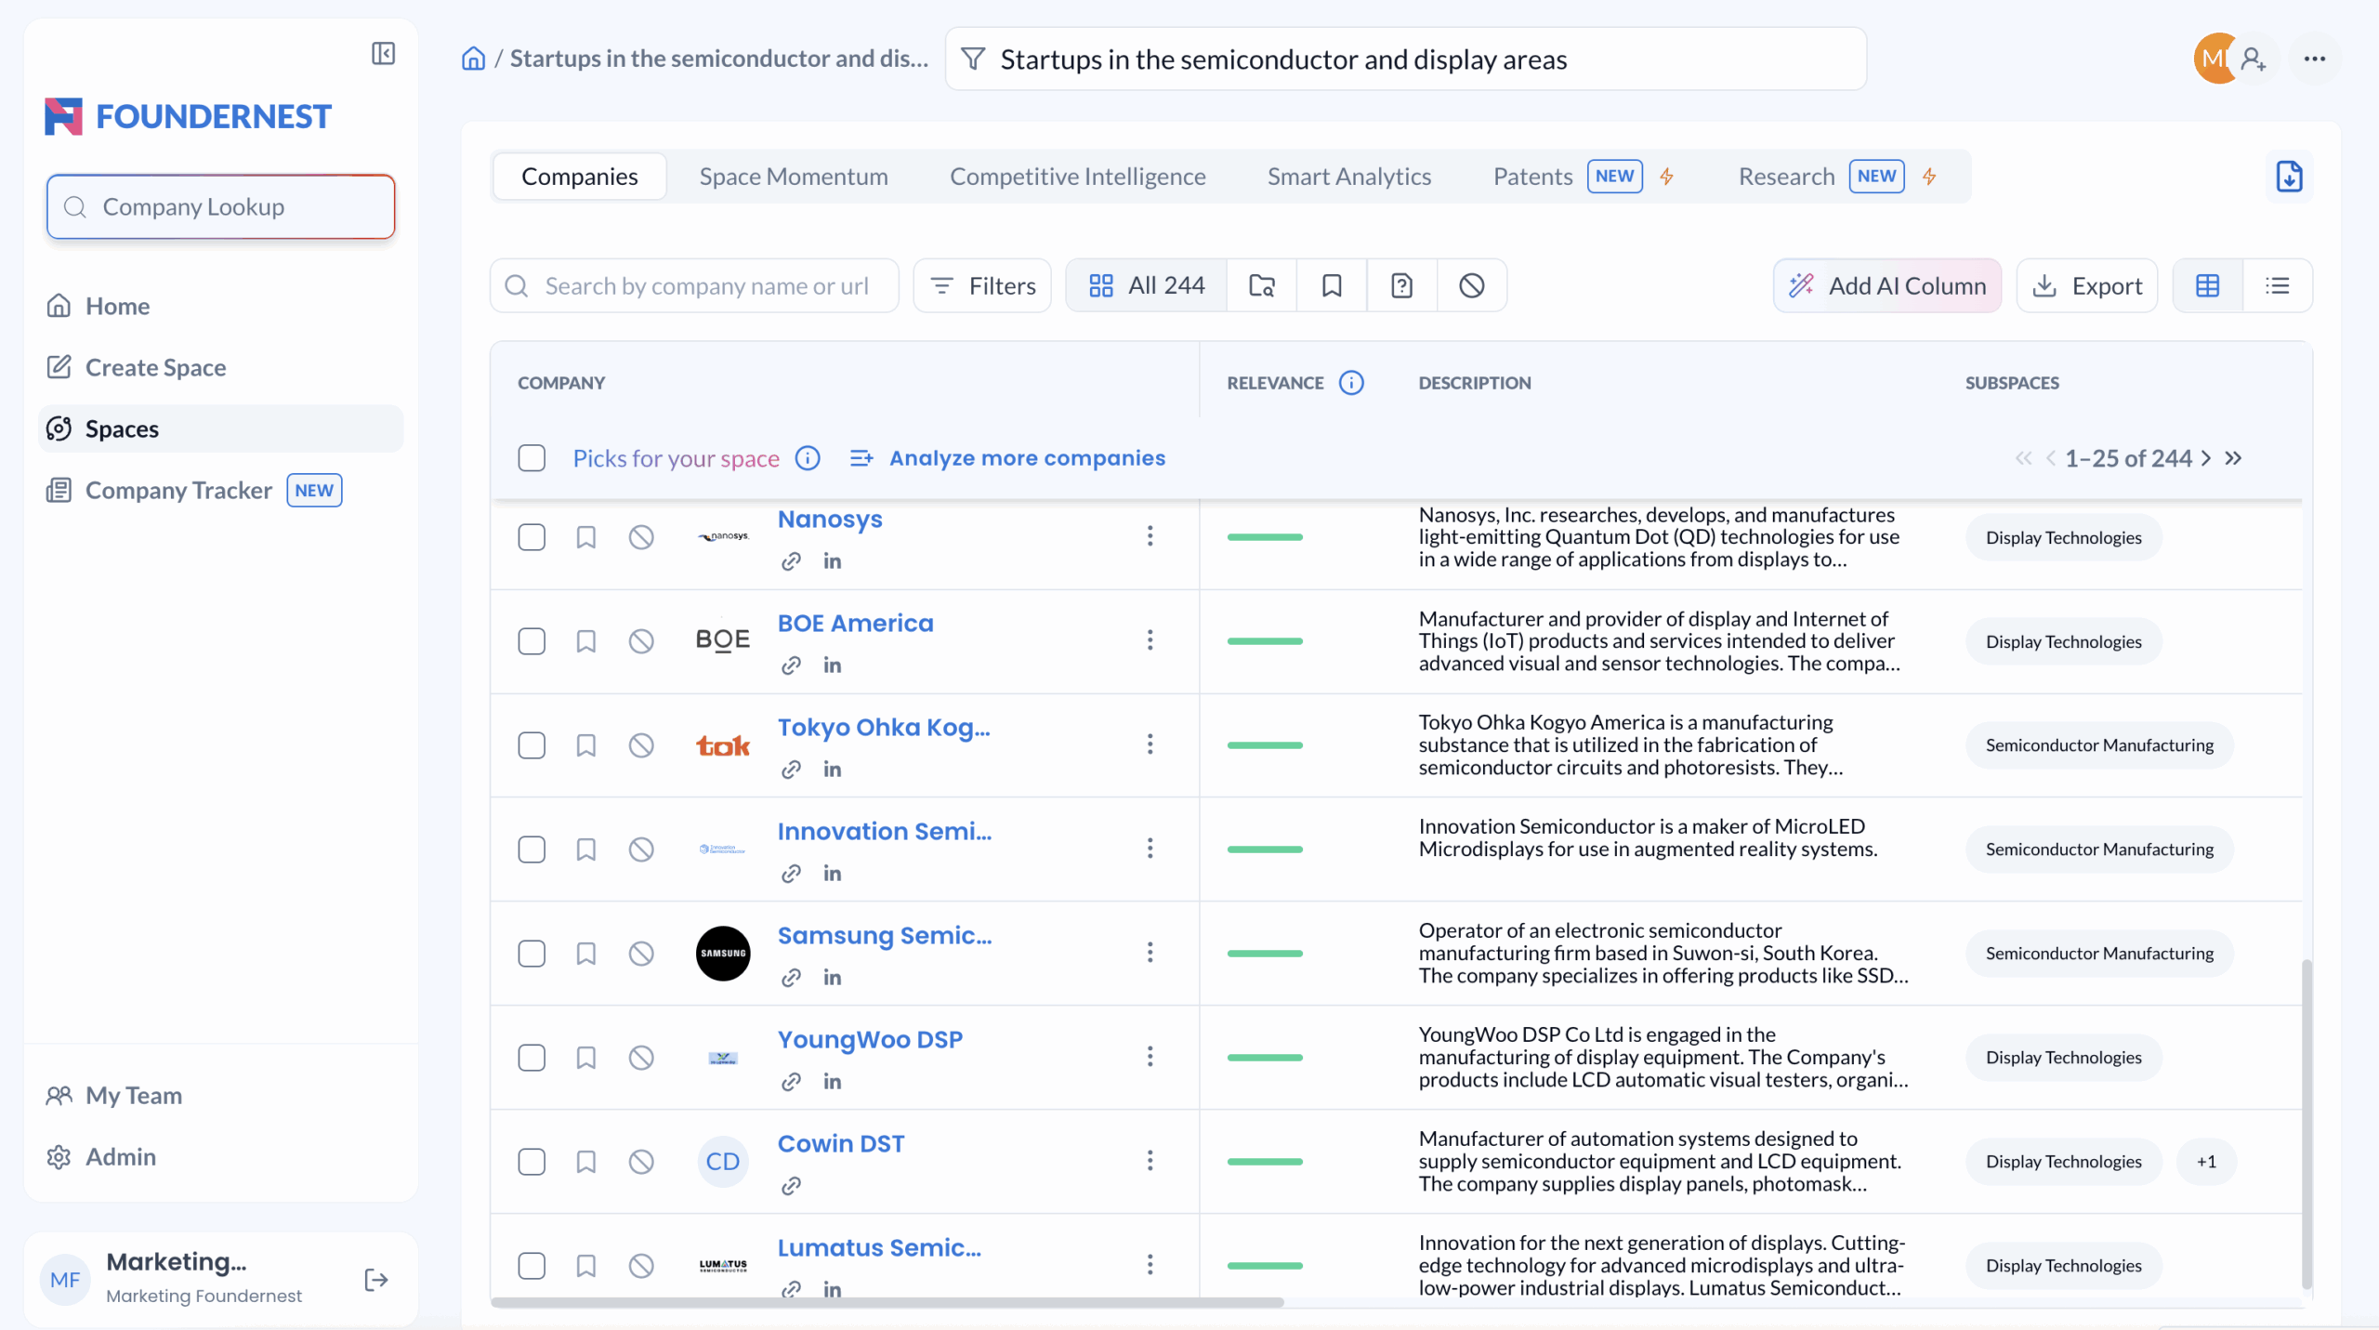Screen dimensions: 2379x1330
Task: Bookmark YoungWoo DSP row
Action: (x=585, y=1058)
